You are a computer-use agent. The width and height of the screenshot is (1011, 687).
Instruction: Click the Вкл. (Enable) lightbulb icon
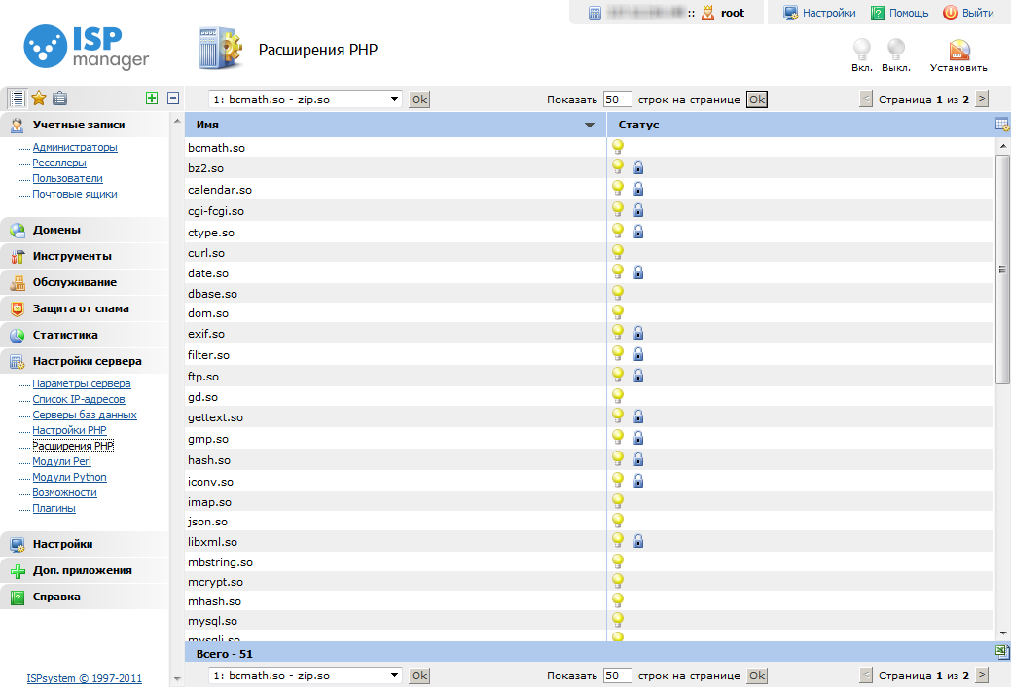(x=861, y=50)
